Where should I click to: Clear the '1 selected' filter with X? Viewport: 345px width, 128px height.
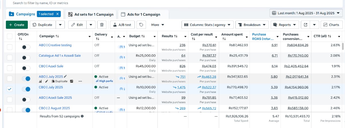tap(57, 14)
